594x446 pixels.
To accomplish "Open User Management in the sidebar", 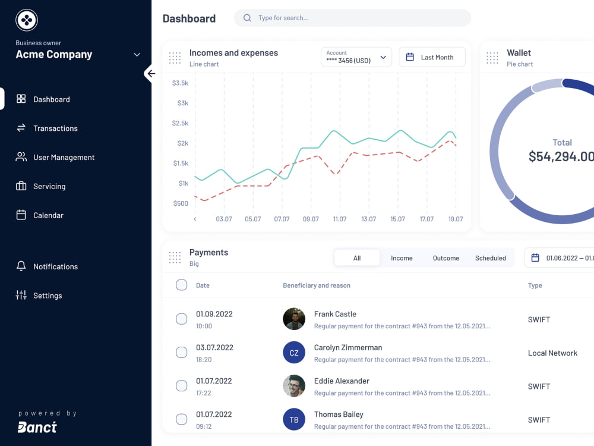I will pos(64,158).
